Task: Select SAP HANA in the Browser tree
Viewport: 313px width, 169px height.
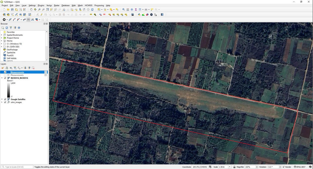Action: [12, 58]
